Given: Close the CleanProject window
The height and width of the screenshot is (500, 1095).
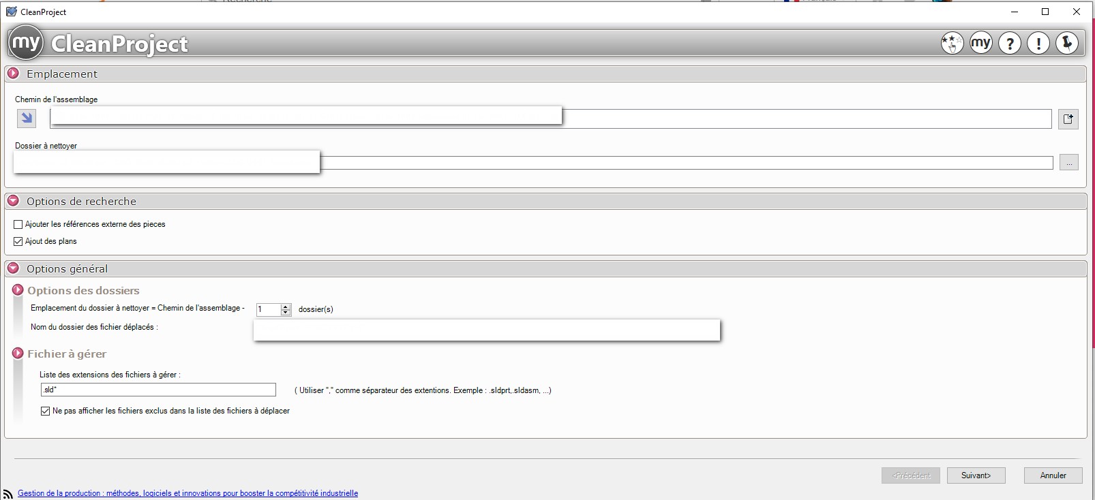Looking at the screenshot, I should [x=1077, y=12].
